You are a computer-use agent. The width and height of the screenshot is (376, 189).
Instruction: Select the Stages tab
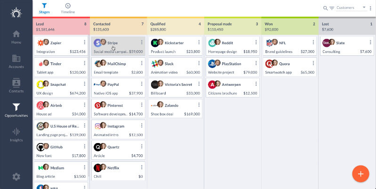tap(44, 8)
